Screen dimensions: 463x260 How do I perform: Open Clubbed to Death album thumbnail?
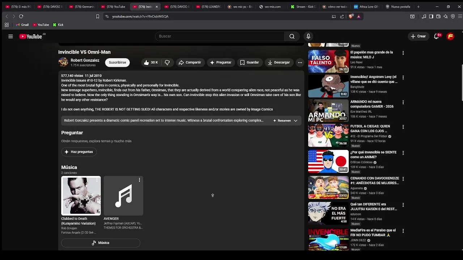(81, 196)
